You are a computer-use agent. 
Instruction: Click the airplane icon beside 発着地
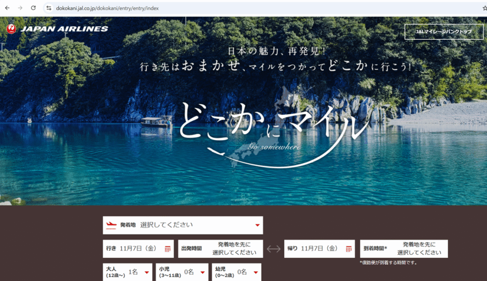coord(111,225)
